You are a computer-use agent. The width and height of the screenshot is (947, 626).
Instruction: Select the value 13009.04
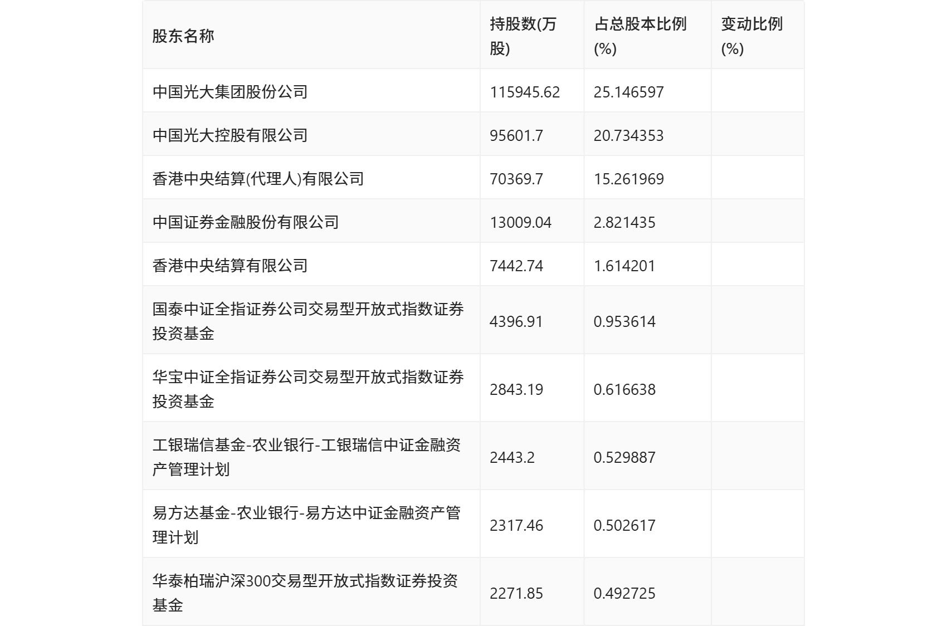[x=520, y=222]
